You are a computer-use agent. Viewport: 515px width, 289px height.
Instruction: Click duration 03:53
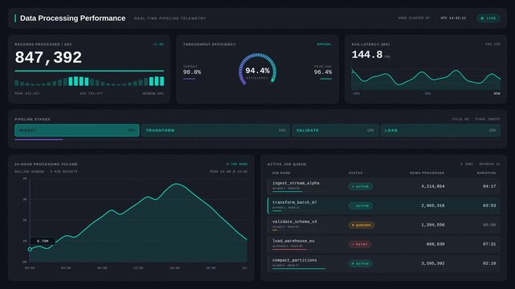[x=489, y=206]
